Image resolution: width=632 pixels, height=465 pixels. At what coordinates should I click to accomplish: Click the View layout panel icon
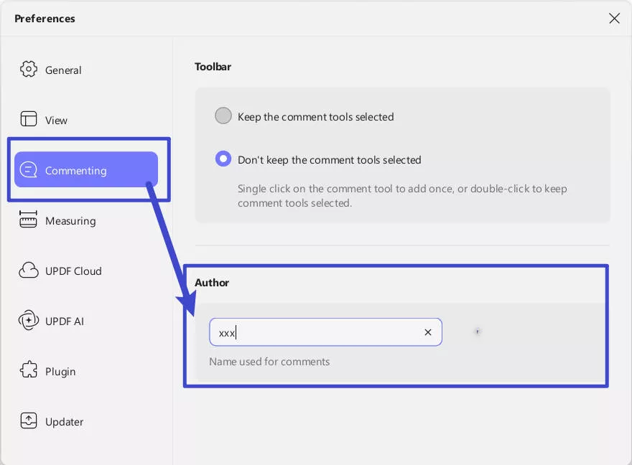29,120
